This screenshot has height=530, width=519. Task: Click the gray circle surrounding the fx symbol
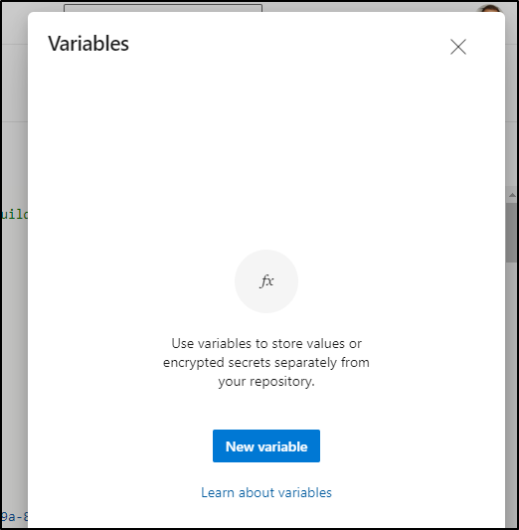coord(266,281)
